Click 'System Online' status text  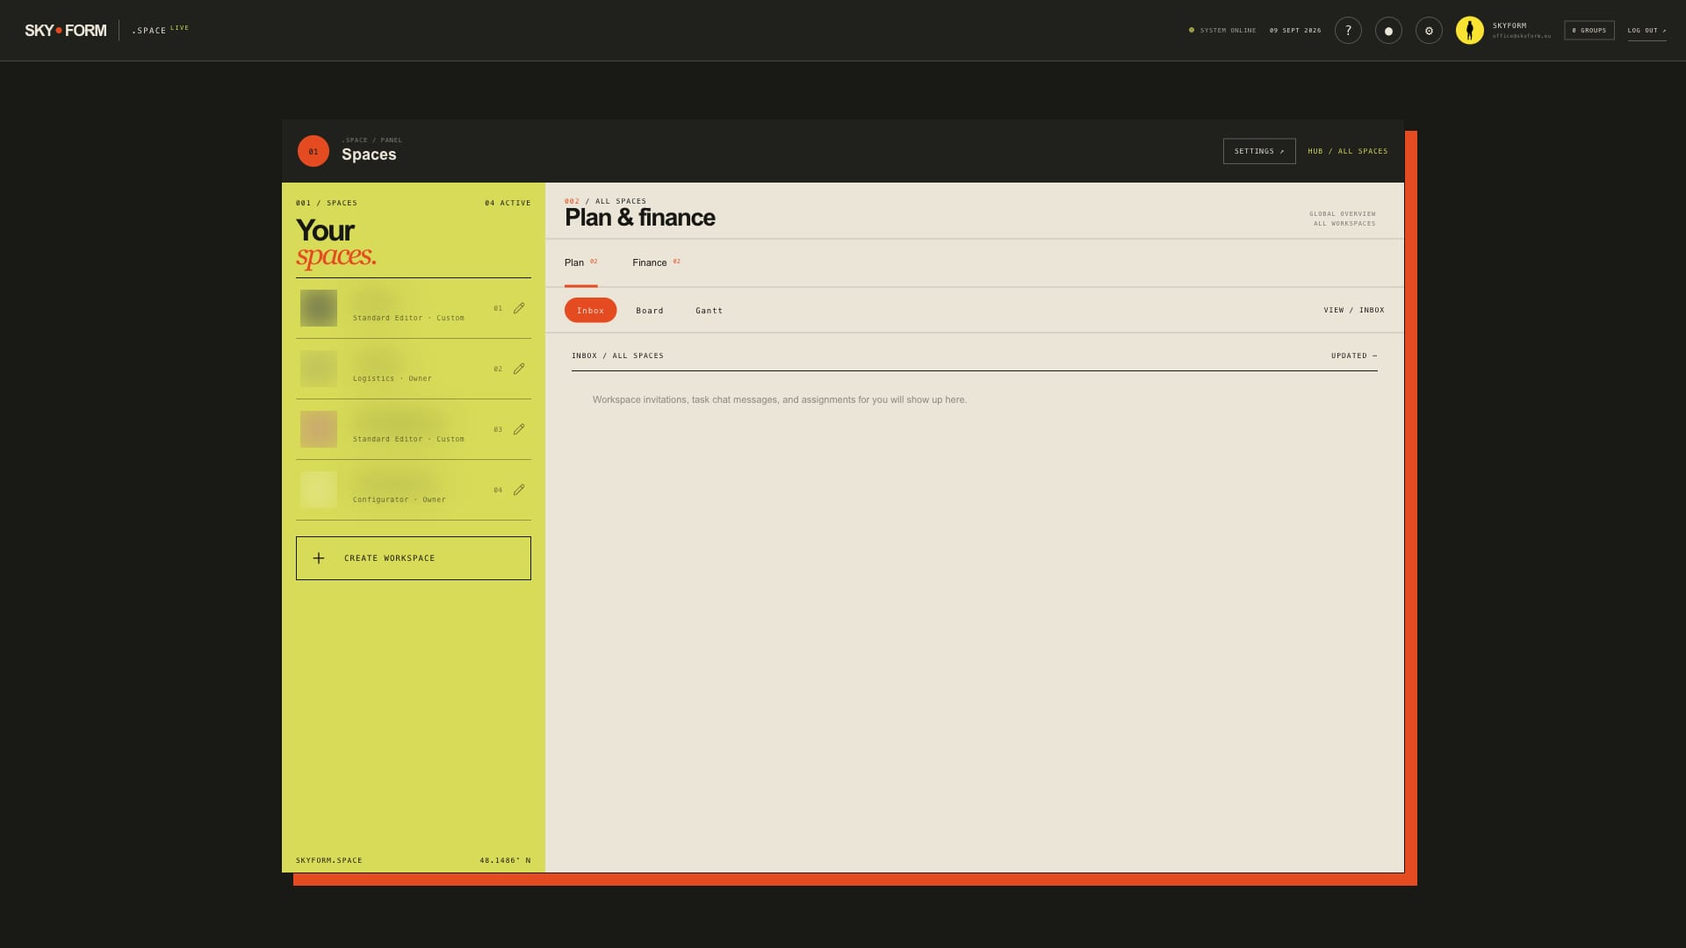tap(1228, 31)
